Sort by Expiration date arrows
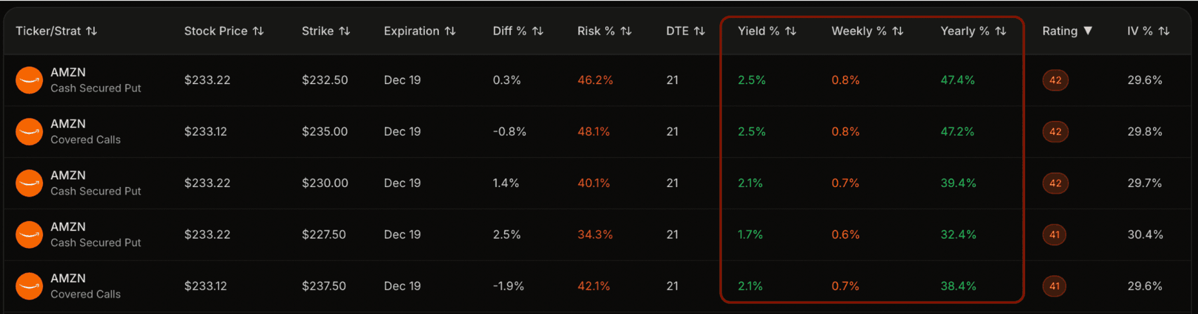The image size is (1198, 314). click(x=450, y=31)
